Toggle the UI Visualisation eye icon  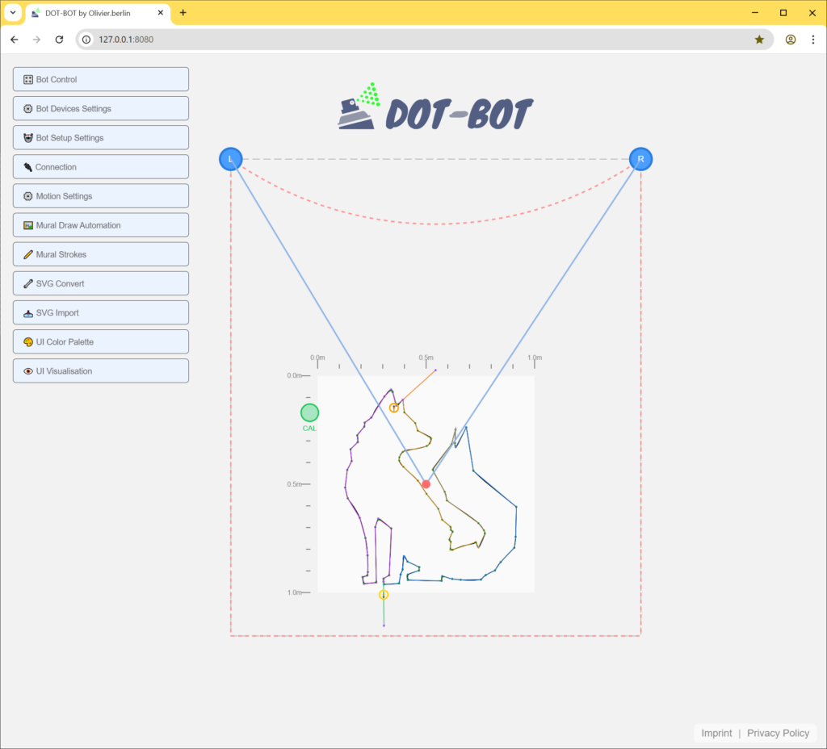pyautogui.click(x=28, y=371)
